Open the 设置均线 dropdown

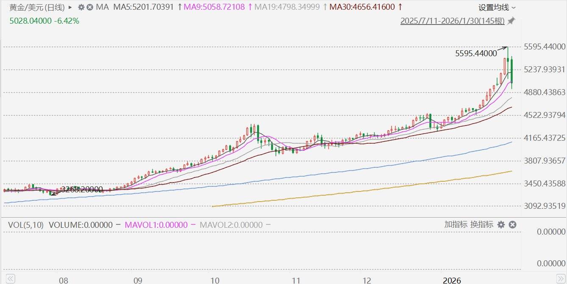(x=497, y=7)
